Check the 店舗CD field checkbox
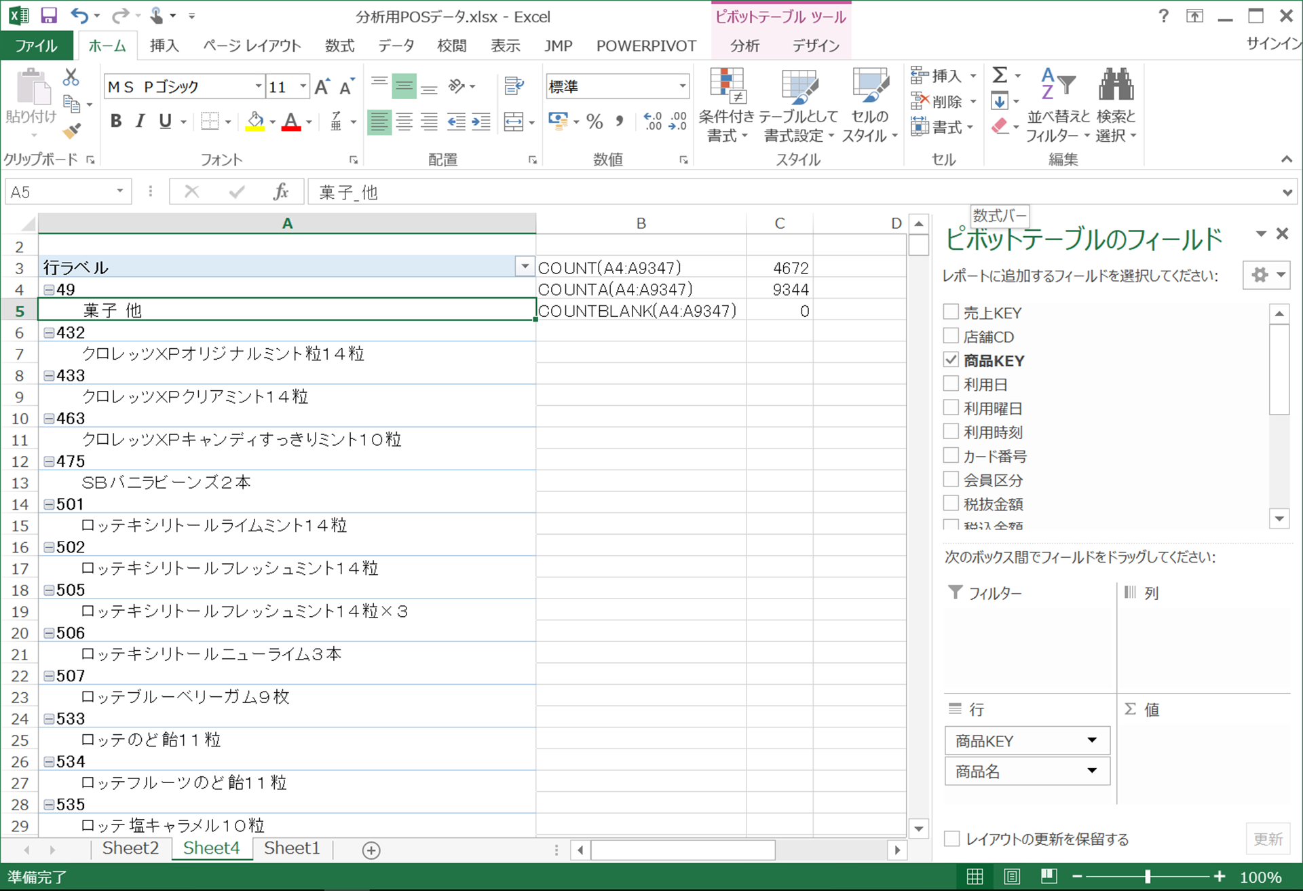 (951, 336)
